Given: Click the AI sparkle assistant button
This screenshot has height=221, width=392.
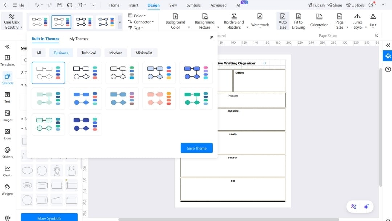Looking at the screenshot, I should pos(366,207).
